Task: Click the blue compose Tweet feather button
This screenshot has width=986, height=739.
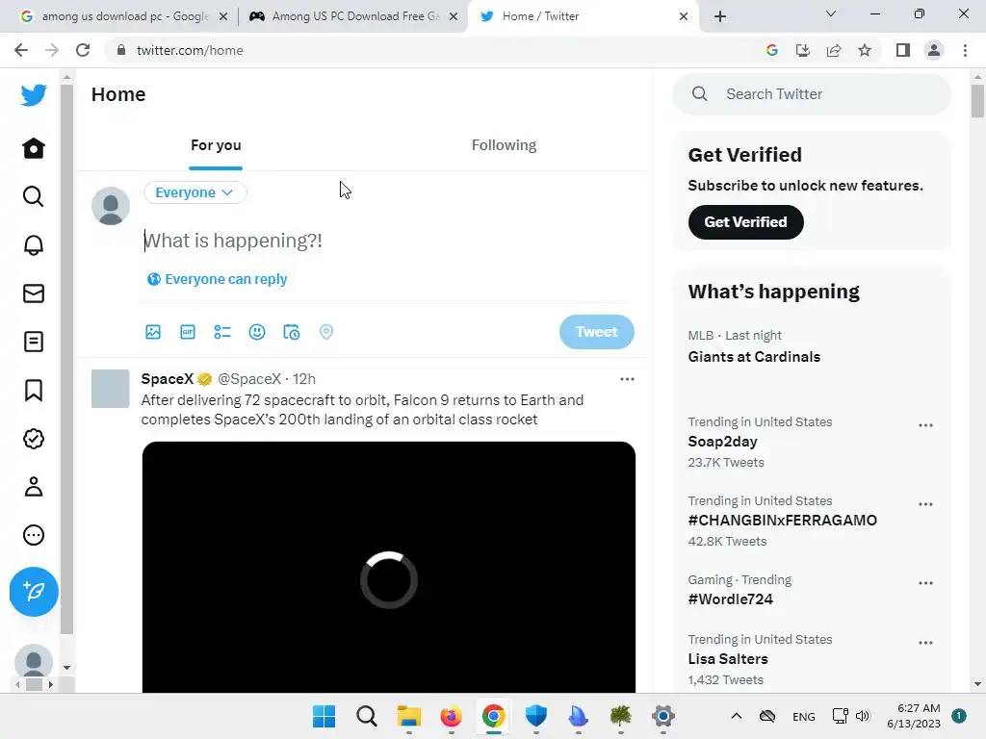Action: tap(34, 592)
